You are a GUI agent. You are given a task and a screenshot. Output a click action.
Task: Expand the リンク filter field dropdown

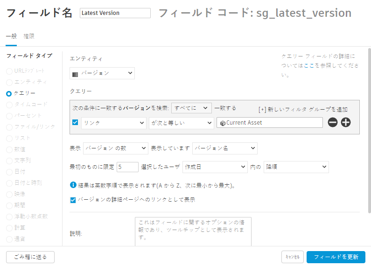pyautogui.click(x=114, y=123)
